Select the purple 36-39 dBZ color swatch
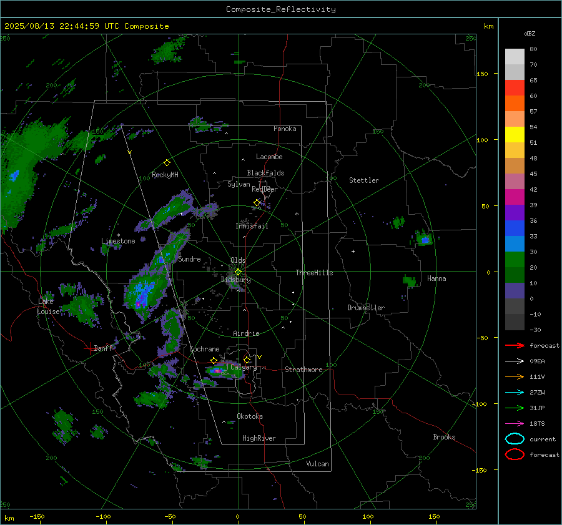 click(x=515, y=213)
